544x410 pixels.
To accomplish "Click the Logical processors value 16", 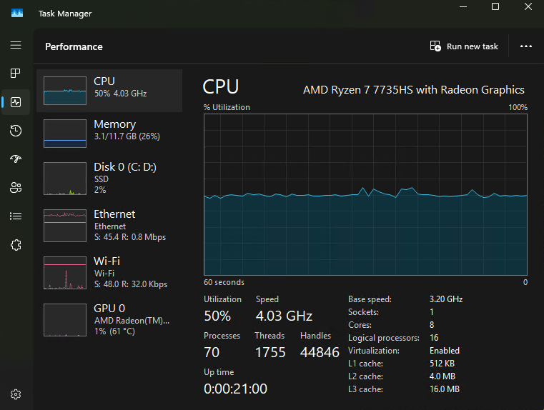I will click(x=434, y=338).
